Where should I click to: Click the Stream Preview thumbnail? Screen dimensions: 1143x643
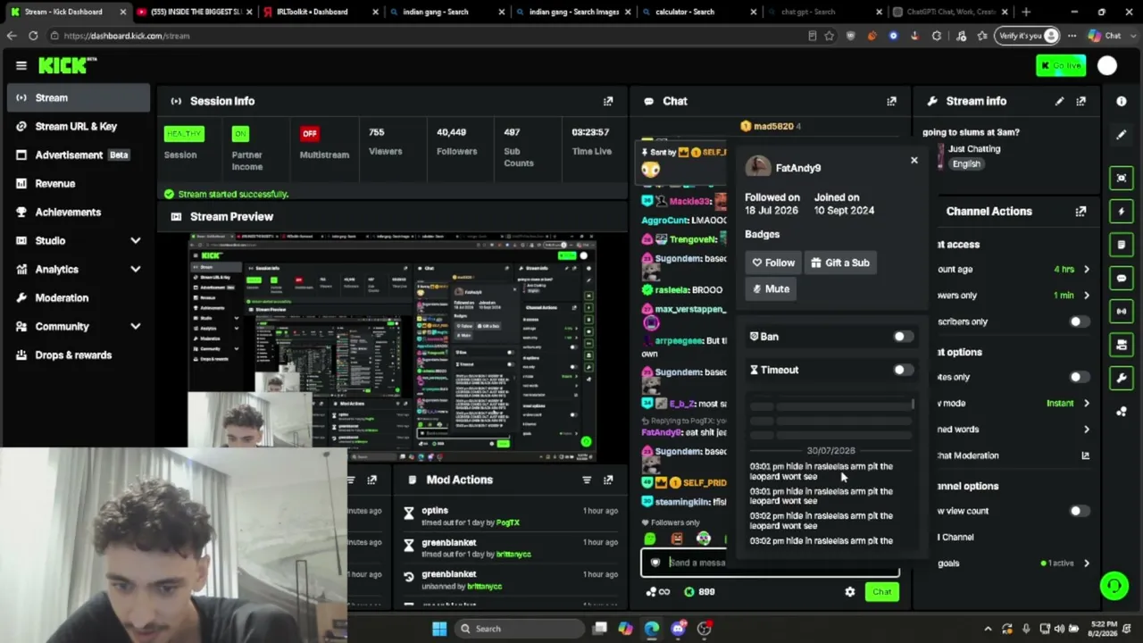[392, 346]
